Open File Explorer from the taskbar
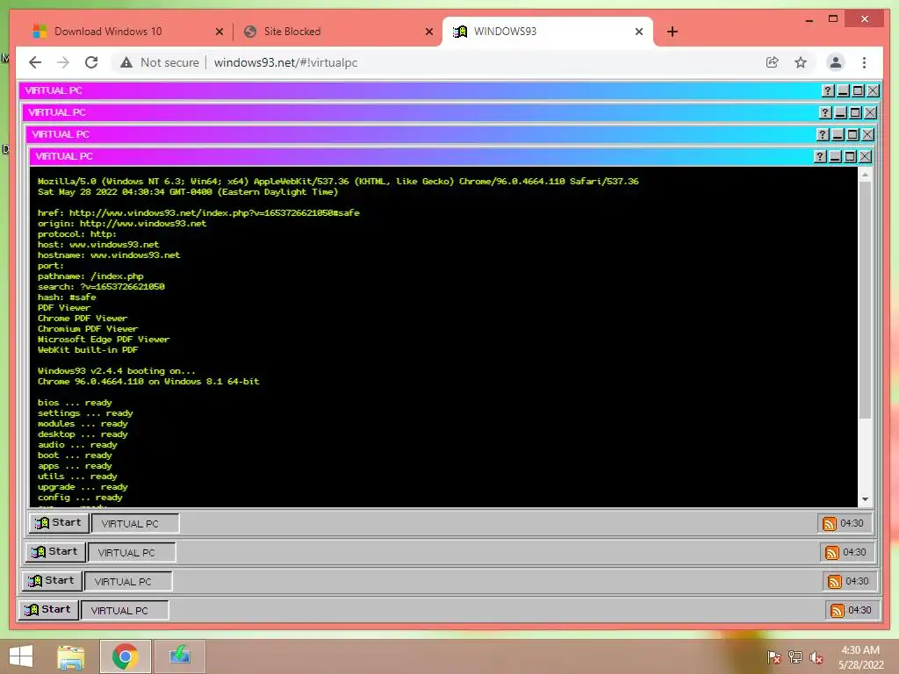Viewport: 899px width, 674px height. pyautogui.click(x=70, y=656)
